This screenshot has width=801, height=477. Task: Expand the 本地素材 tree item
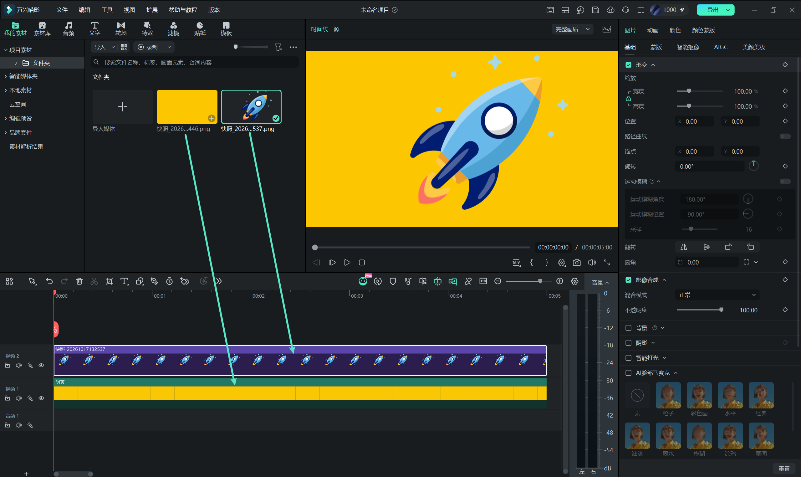(x=5, y=90)
